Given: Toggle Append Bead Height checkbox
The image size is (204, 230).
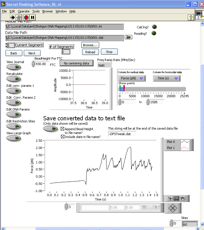Looking at the screenshot, I should (62, 129).
